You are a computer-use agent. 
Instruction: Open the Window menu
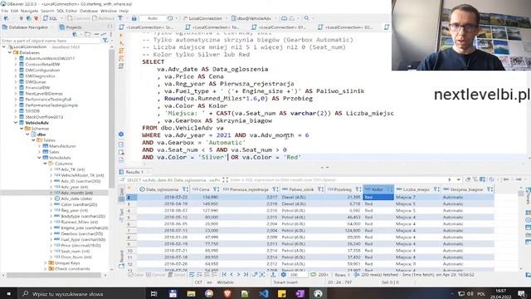pyautogui.click(x=109, y=11)
